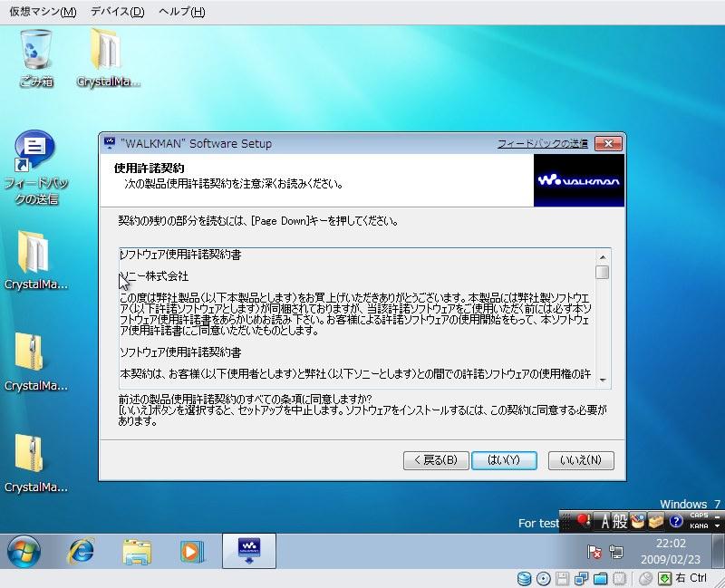Open the 仮想マシン(M) menu
Image resolution: width=725 pixels, height=588 pixels.
(x=43, y=12)
